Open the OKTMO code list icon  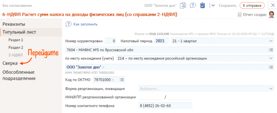122,79
